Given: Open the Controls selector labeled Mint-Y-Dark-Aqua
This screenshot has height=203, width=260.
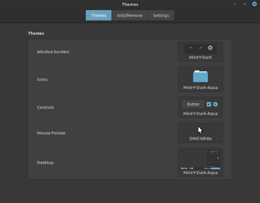Looking at the screenshot, I should pyautogui.click(x=200, y=107).
